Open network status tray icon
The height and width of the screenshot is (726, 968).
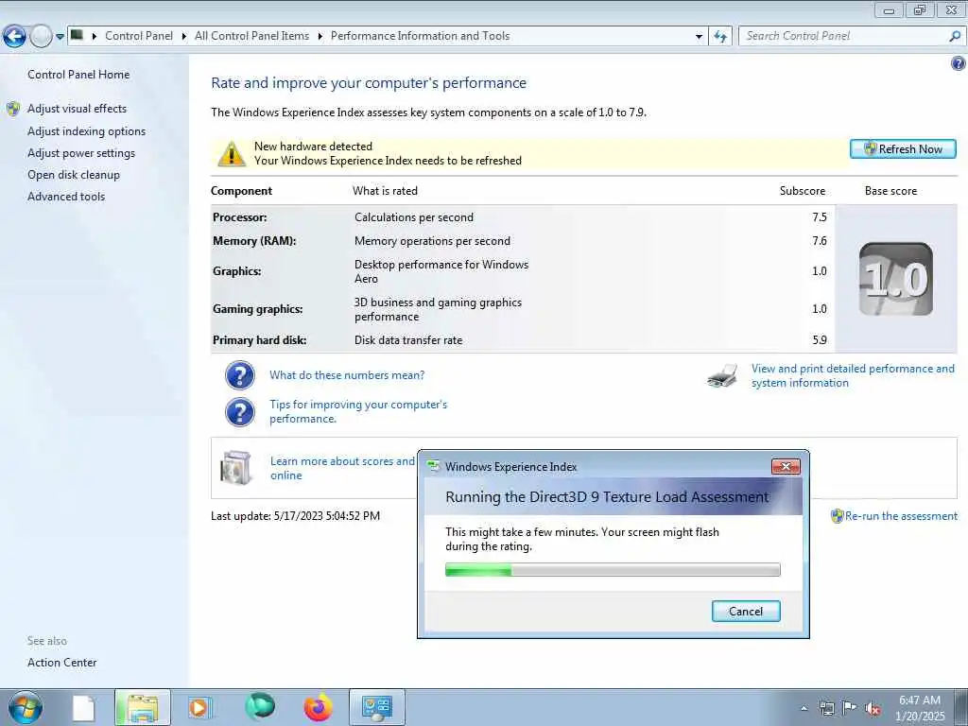[826, 708]
